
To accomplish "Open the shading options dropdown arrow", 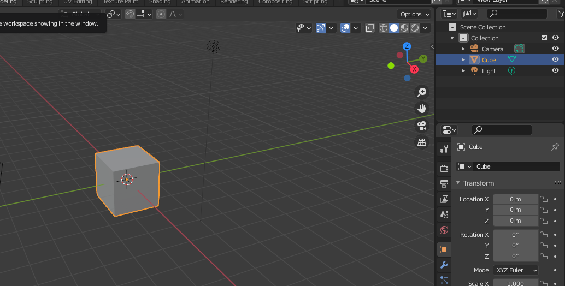I will [x=426, y=28].
